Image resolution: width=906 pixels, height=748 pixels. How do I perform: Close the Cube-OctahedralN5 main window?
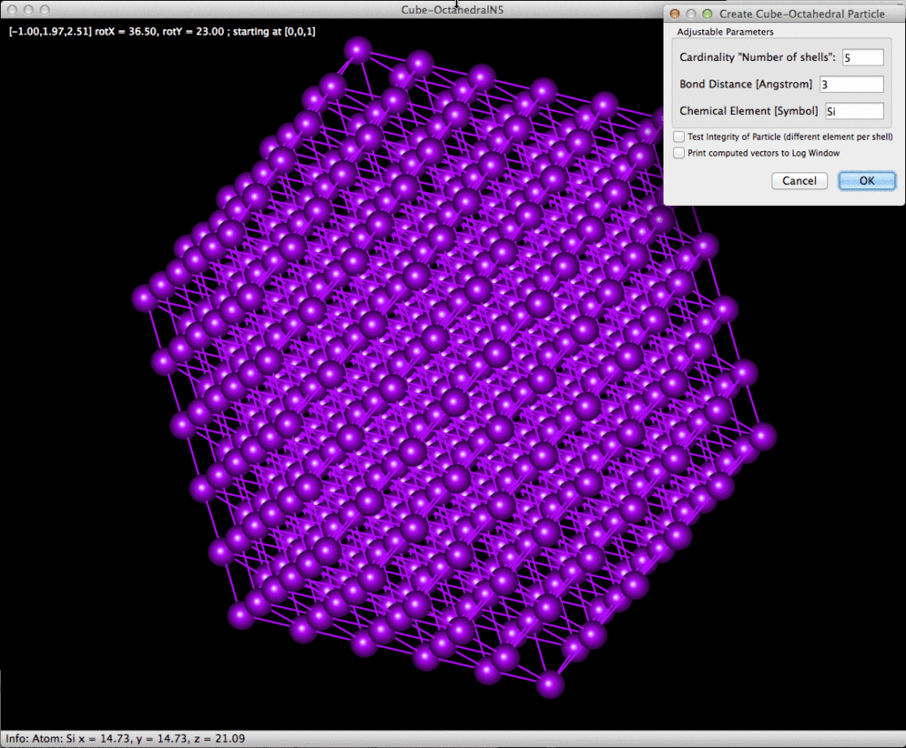coord(11,10)
